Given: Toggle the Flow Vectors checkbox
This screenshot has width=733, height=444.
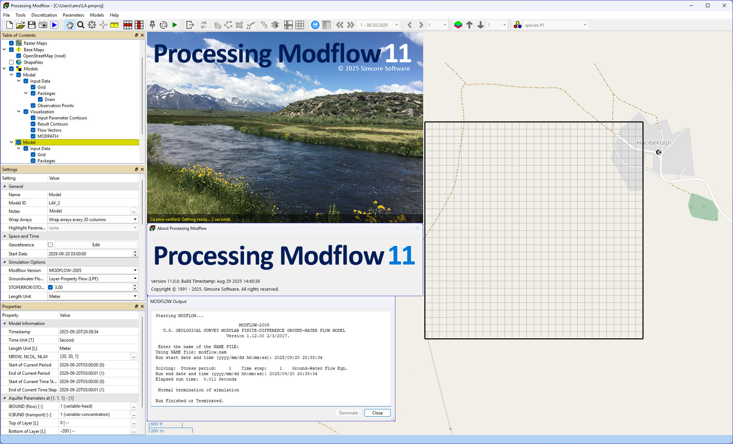Looking at the screenshot, I should 33,130.
